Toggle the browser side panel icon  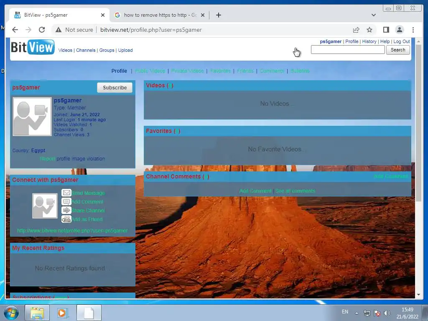click(x=386, y=30)
